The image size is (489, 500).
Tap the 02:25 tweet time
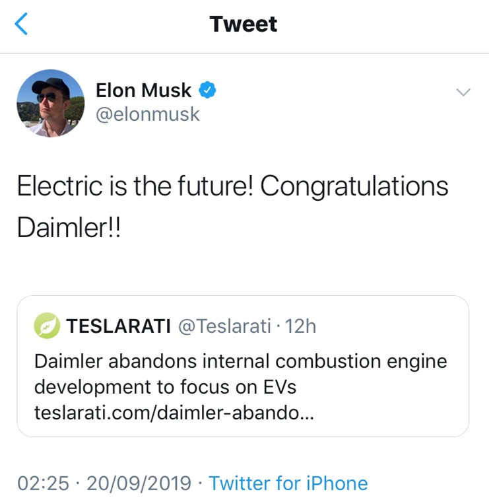(x=43, y=483)
